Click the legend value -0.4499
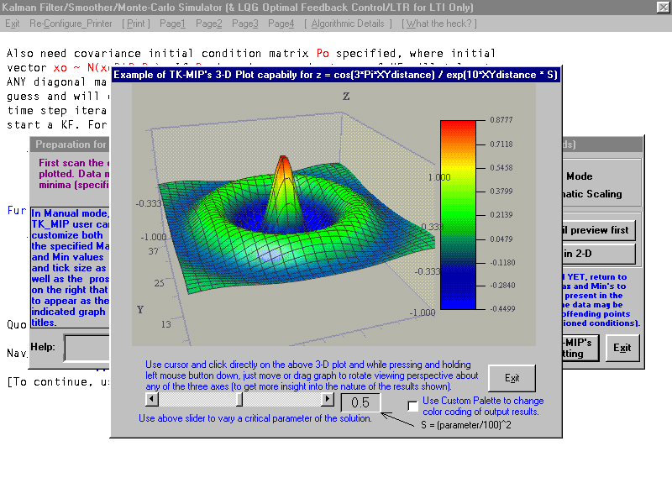This screenshot has height=504, width=672. tap(502, 308)
